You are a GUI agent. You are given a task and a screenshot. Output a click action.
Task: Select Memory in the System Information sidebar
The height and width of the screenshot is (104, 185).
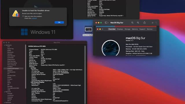coord(10,70)
